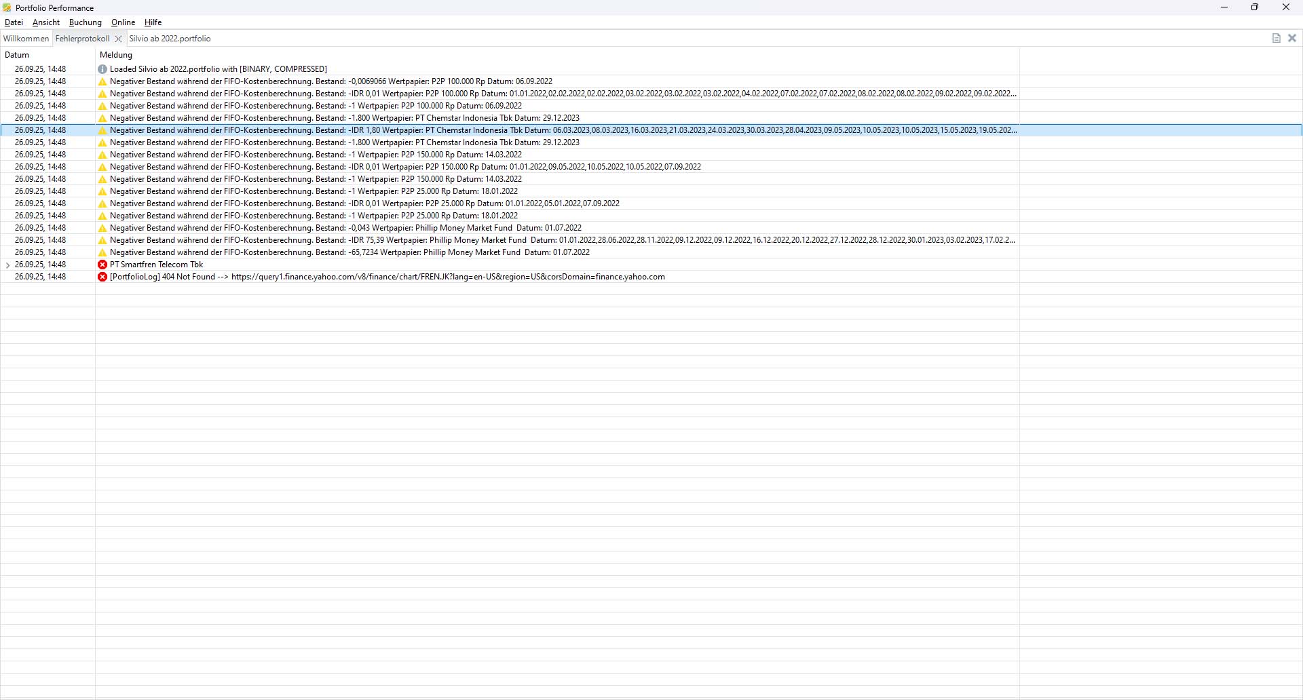Sort log by Datum column header
The height and width of the screenshot is (700, 1303).
point(17,55)
